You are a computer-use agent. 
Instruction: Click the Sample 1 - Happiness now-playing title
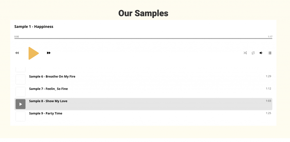(x=34, y=27)
